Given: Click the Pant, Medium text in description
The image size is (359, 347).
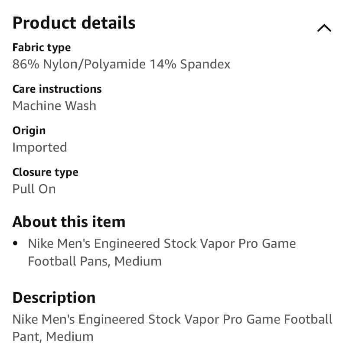Looking at the screenshot, I should pyautogui.click(x=53, y=337).
